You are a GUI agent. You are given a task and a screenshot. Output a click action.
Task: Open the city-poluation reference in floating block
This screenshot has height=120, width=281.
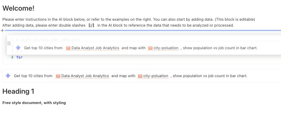coord(166,48)
